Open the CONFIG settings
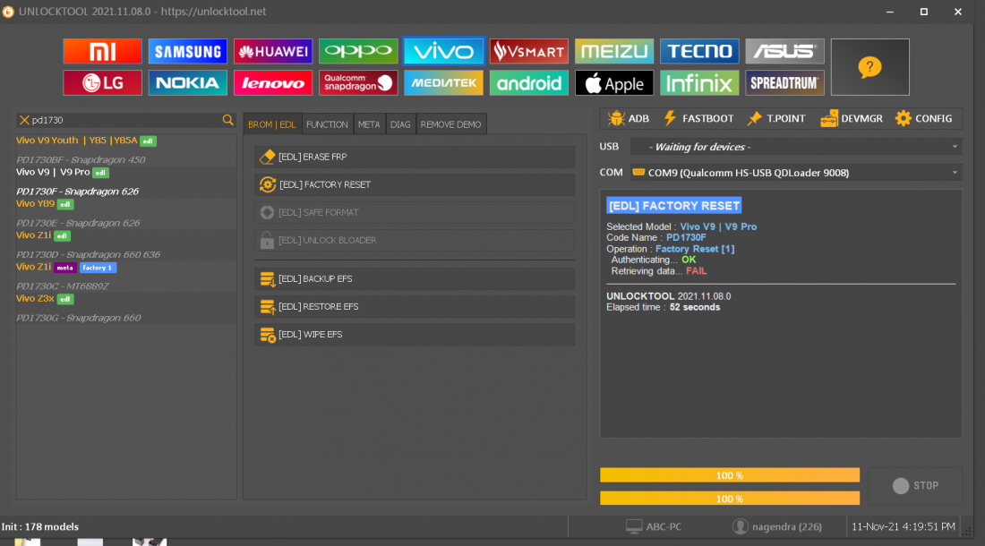 click(x=924, y=119)
